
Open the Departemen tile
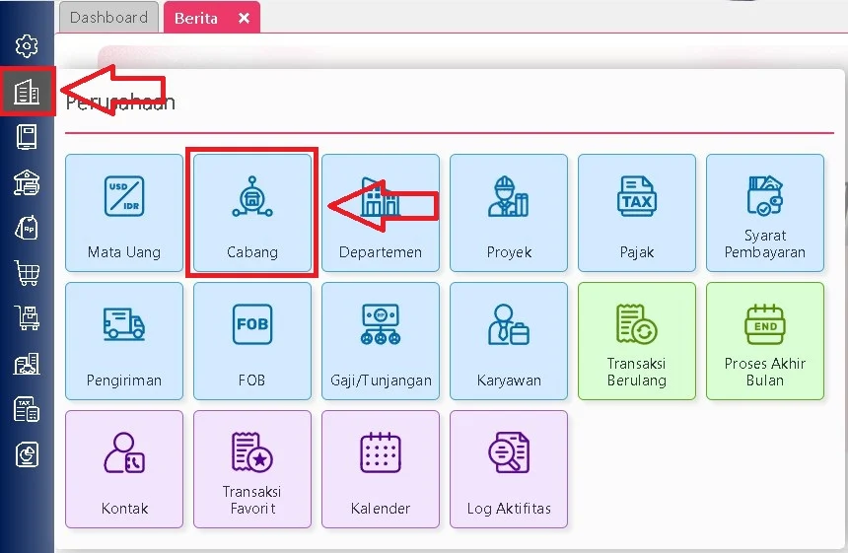click(x=381, y=213)
